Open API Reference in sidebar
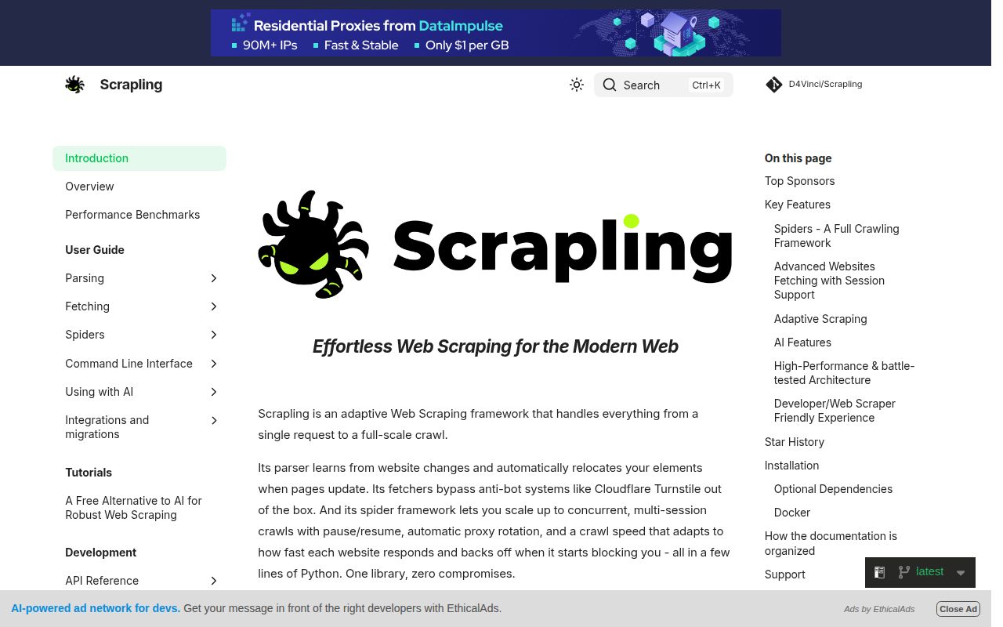 [x=102, y=581]
